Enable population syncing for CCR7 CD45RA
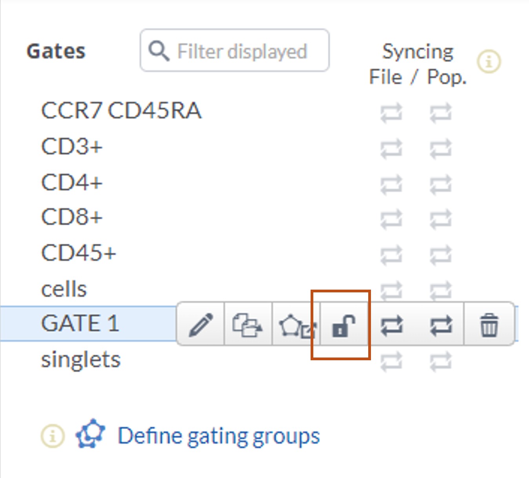 click(x=441, y=113)
